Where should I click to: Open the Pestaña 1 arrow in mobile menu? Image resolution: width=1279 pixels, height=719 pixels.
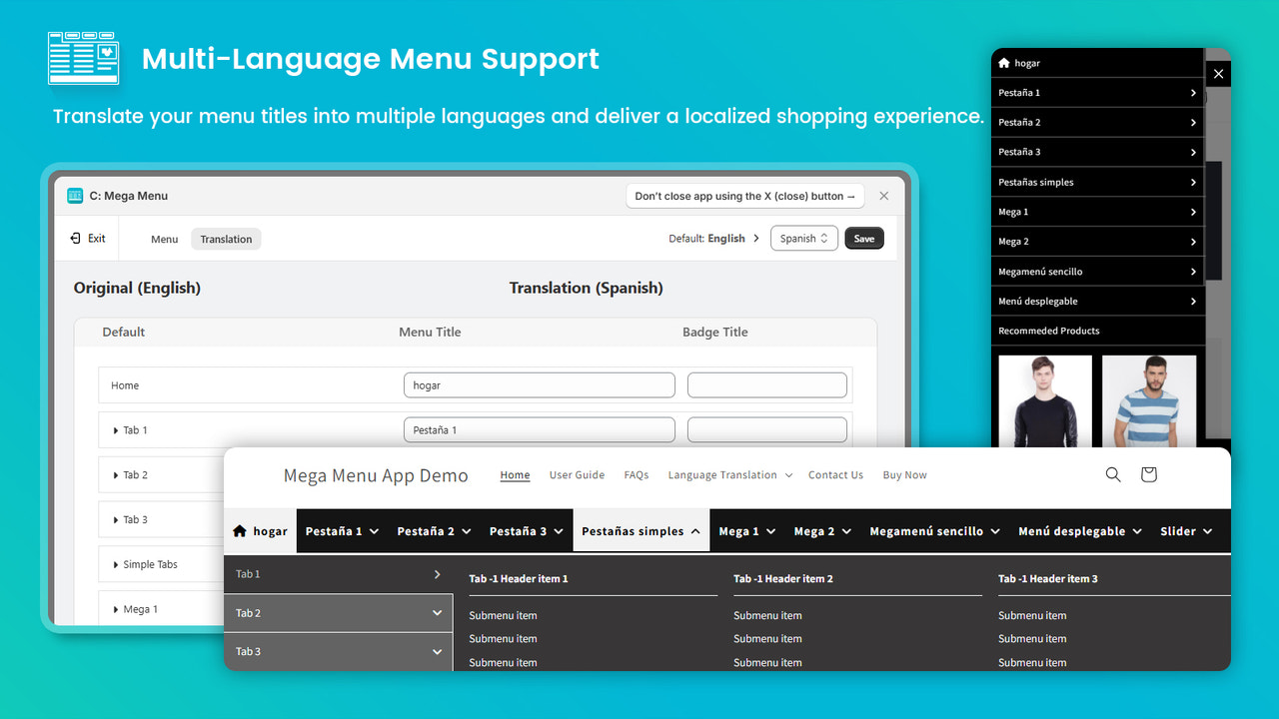click(x=1193, y=93)
